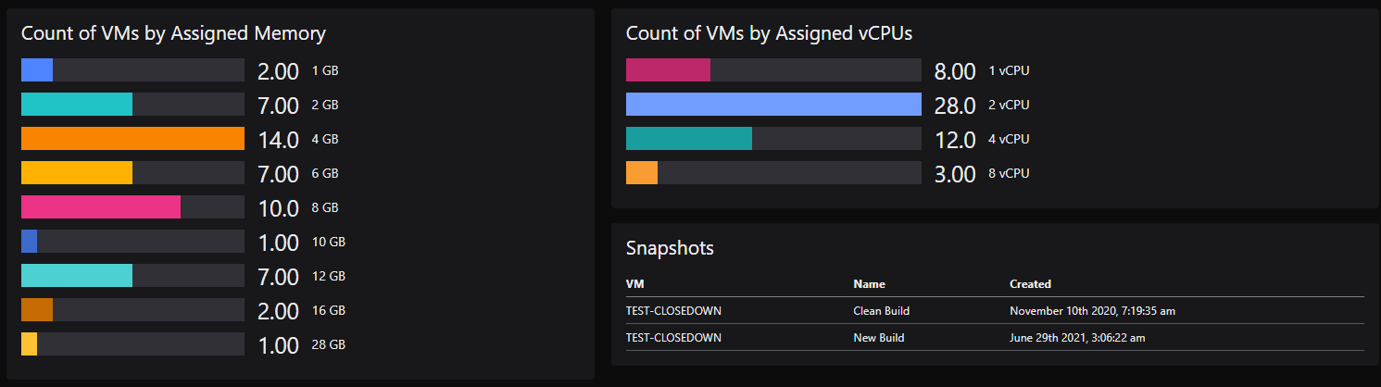The width and height of the screenshot is (1381, 387).
Task: Click the 10 GB memory bar
Action: pos(29,242)
